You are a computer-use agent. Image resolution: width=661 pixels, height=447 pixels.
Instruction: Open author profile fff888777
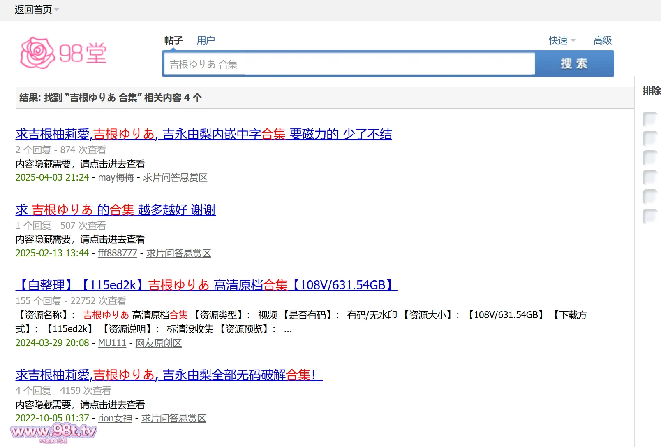pos(117,253)
